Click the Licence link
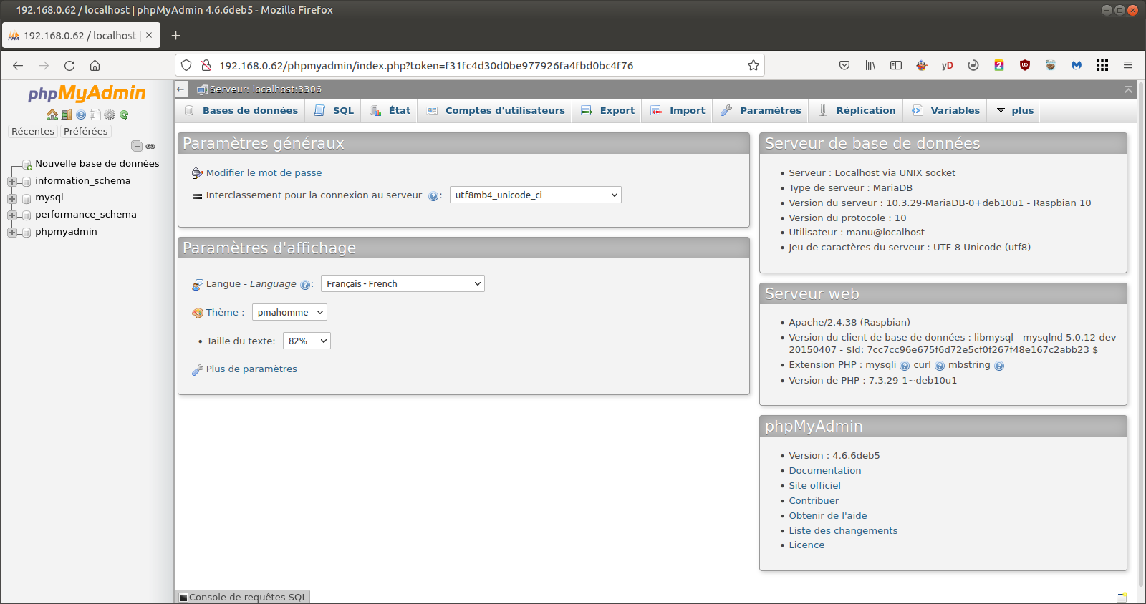Viewport: 1146px width, 604px height. click(x=806, y=545)
